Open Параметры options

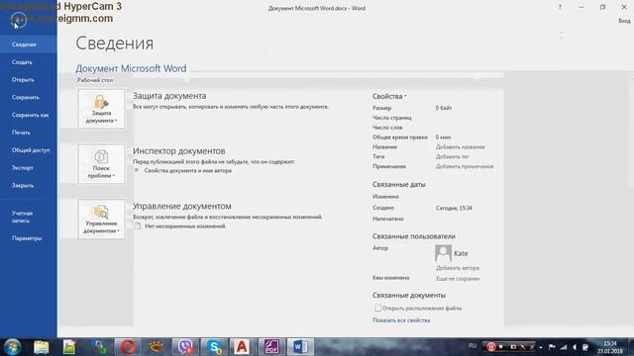coord(29,238)
